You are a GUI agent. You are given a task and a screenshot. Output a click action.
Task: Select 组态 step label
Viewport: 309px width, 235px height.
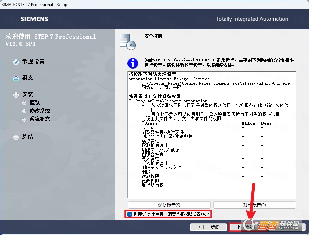pos(27,78)
